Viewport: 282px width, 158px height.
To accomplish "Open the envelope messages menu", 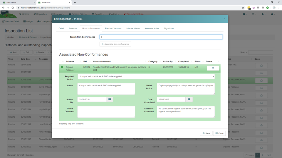I will pyautogui.click(x=244, y=14).
